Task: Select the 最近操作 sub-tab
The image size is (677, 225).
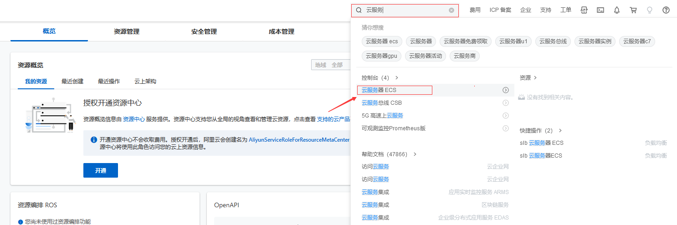Action: tap(109, 82)
